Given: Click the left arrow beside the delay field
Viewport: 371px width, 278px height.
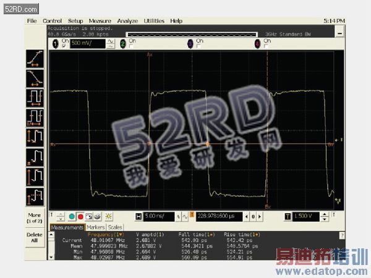Looking at the screenshot, I should pyautogui.click(x=247, y=217).
